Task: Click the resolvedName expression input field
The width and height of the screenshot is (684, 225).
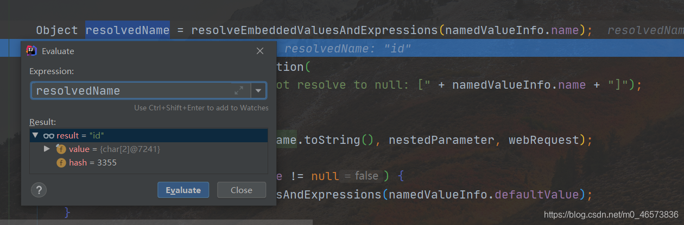Action: (x=141, y=91)
